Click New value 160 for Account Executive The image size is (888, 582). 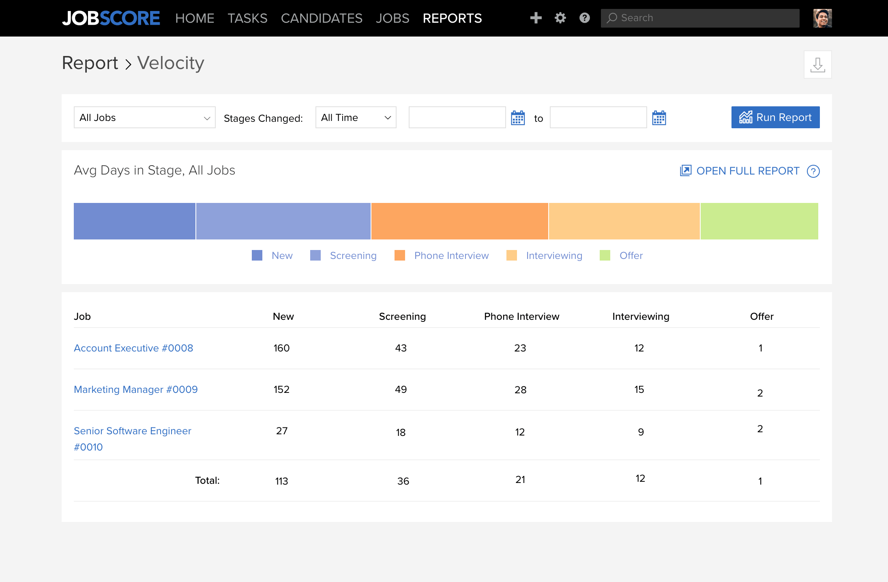click(281, 348)
